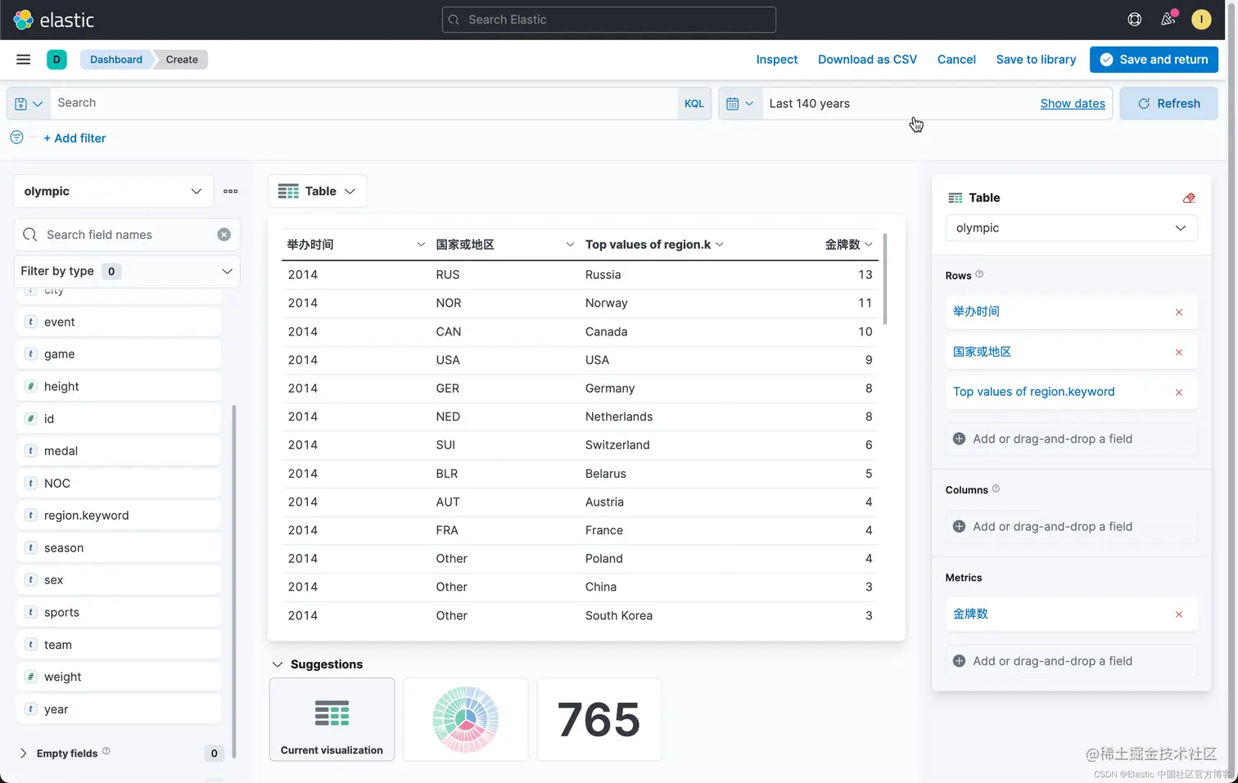Screen dimensions: 1238x783
Task: Click Save and return button
Action: point(1154,59)
